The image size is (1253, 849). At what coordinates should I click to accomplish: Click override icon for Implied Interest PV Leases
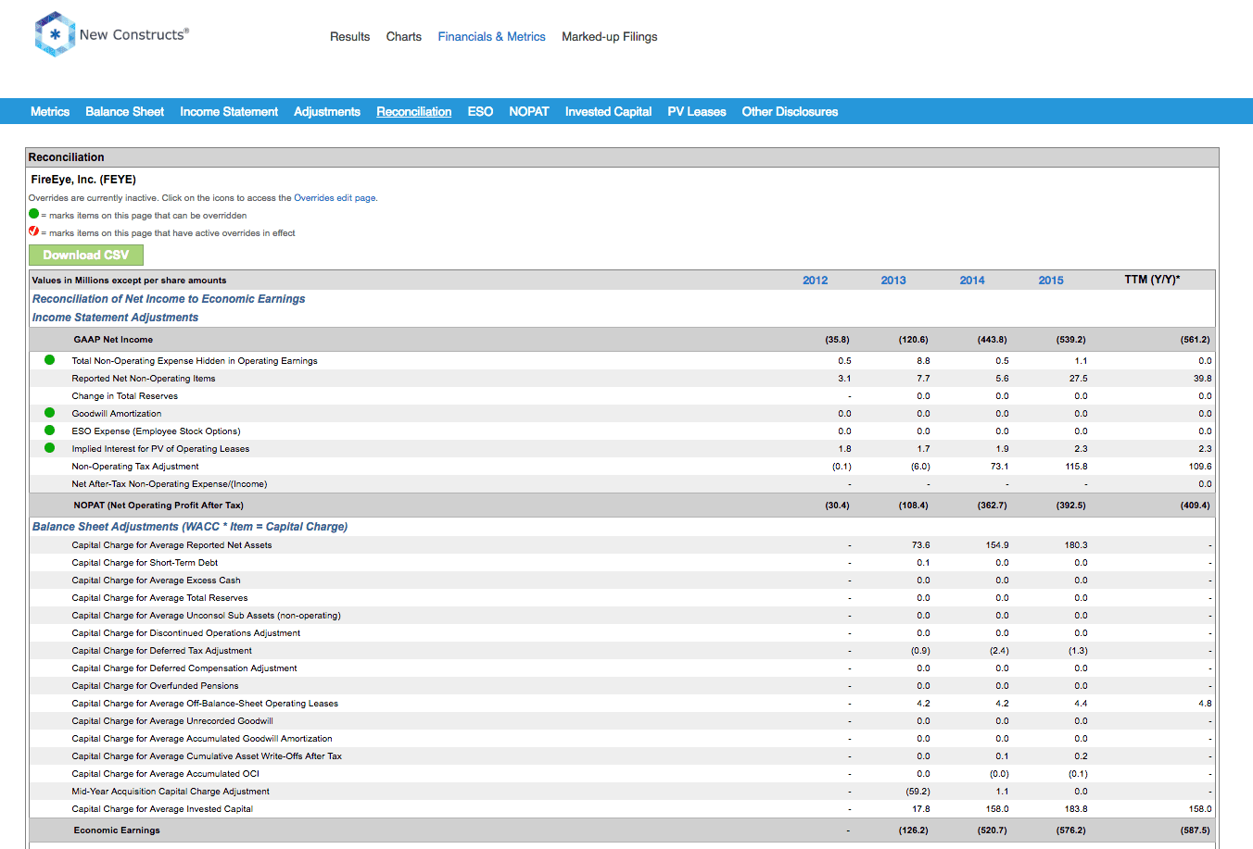[x=50, y=448]
